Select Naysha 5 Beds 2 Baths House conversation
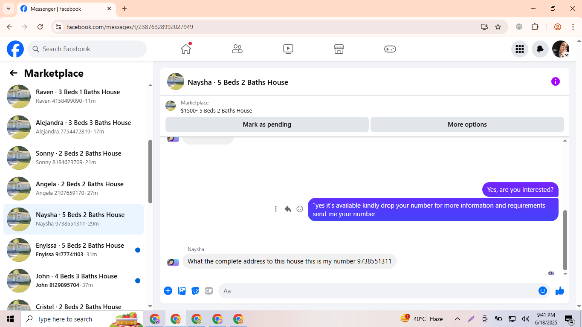 [73, 219]
